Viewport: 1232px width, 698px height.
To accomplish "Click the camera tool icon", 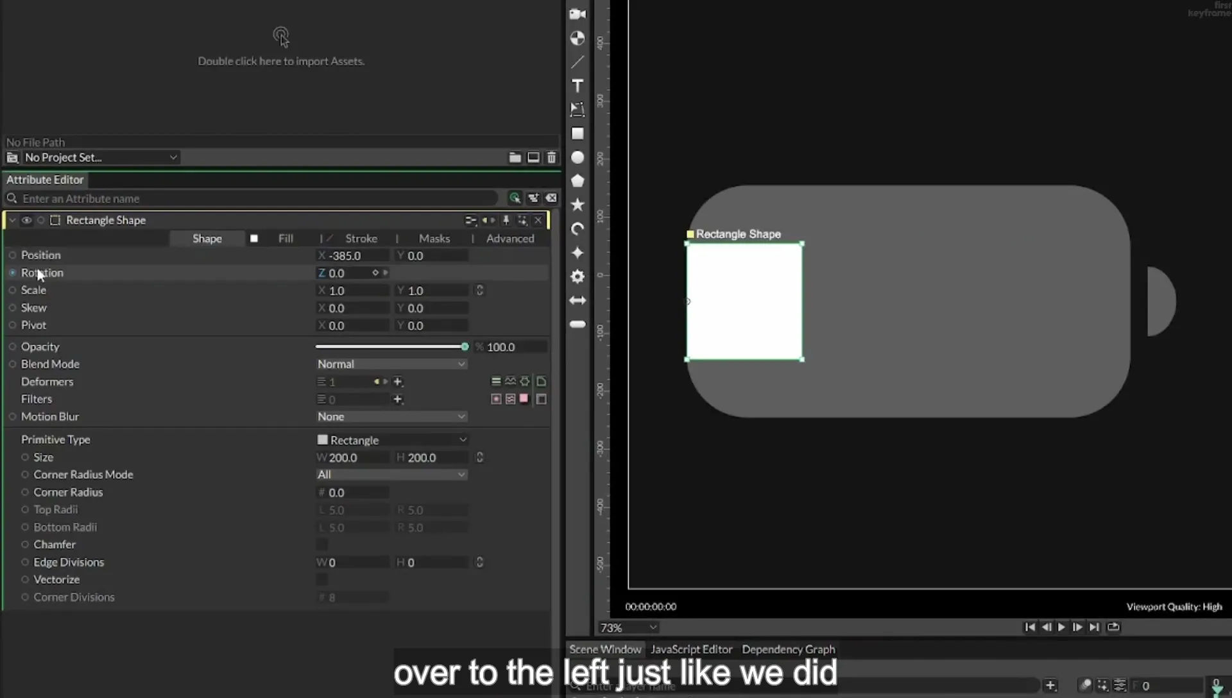I will [577, 14].
